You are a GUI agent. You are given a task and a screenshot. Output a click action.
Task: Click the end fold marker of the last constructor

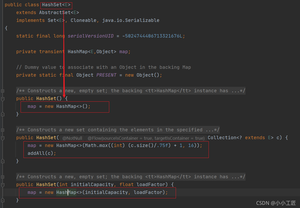tap(3, 200)
